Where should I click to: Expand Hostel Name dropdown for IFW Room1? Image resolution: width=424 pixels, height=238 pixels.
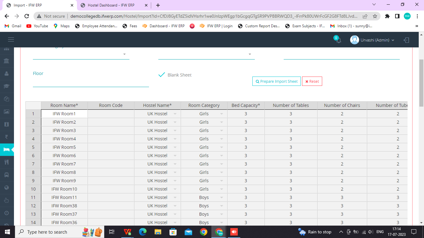pos(175,114)
